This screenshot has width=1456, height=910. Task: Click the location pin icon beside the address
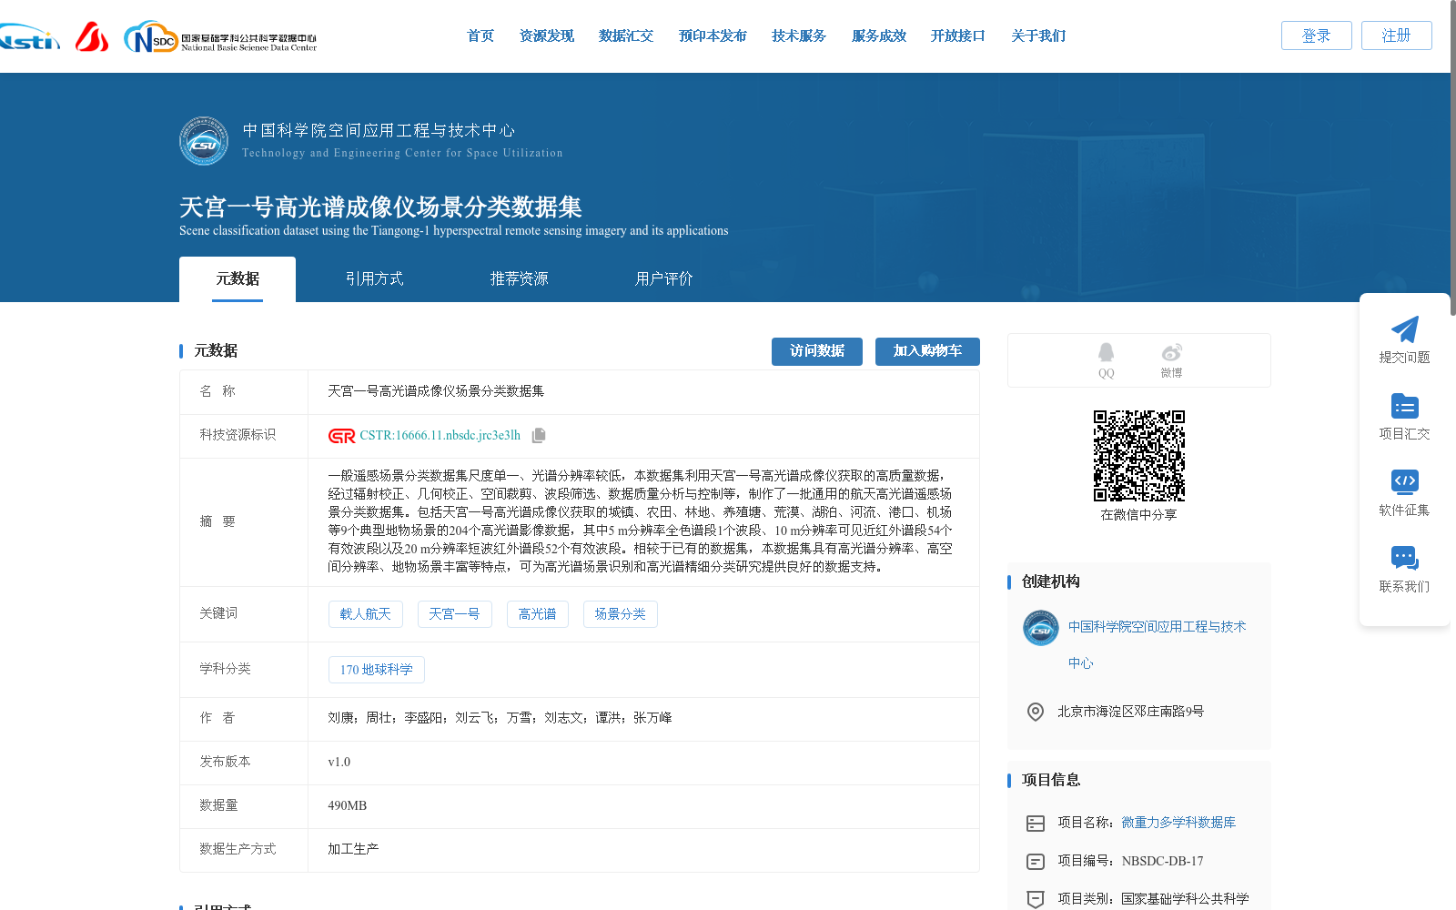click(1036, 712)
